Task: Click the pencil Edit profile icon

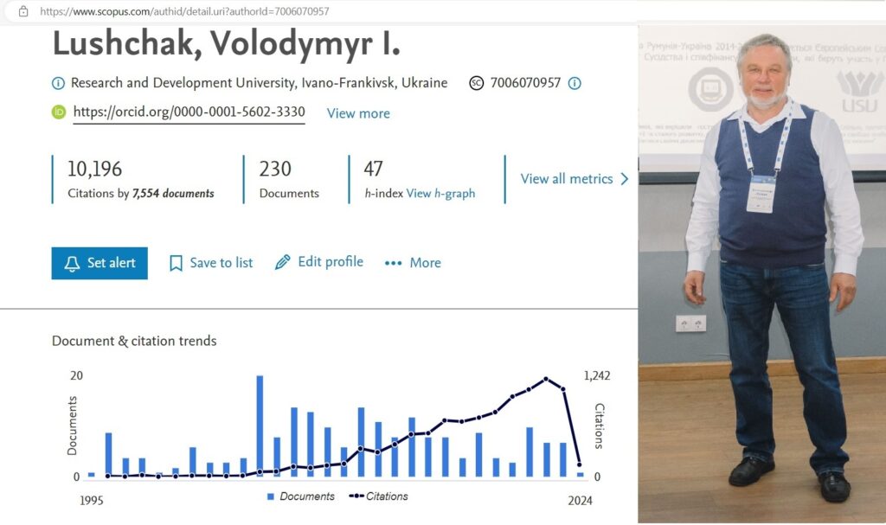Action: pyautogui.click(x=283, y=262)
